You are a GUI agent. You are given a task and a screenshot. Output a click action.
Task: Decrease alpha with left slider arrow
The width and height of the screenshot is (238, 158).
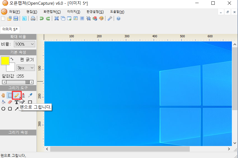tap(4, 82)
